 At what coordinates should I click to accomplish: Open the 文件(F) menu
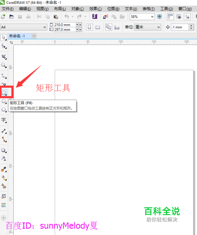pos(7,9)
